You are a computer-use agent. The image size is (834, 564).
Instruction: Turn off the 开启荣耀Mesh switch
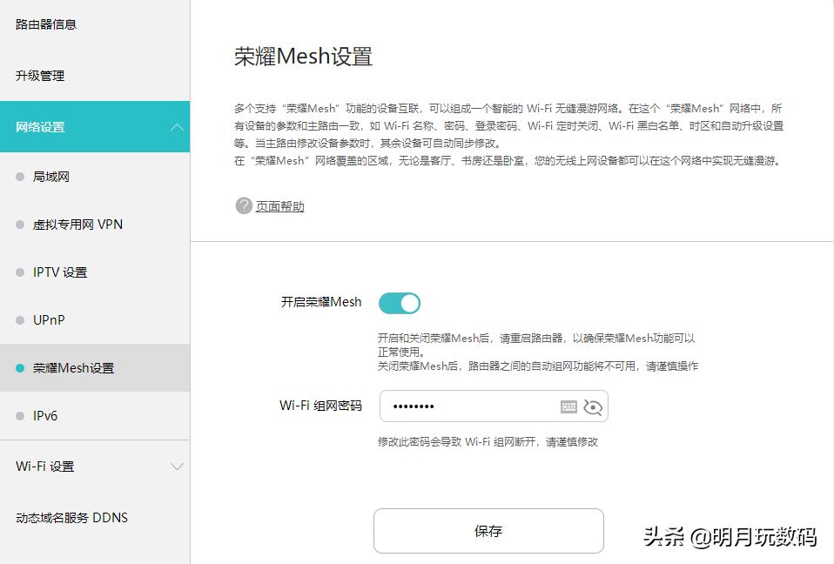(400, 303)
